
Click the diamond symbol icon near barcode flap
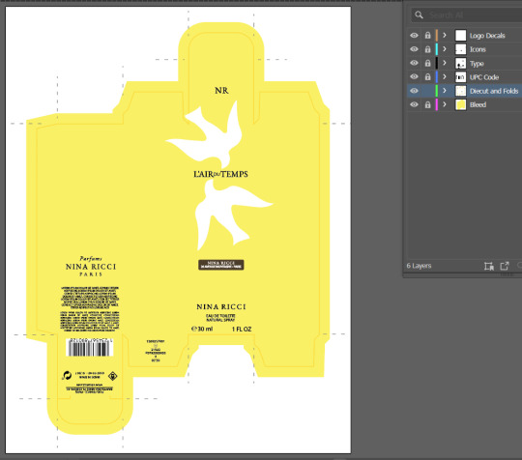113,377
